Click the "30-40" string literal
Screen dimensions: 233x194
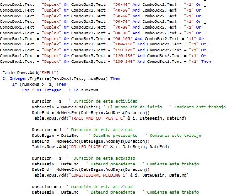121,4
